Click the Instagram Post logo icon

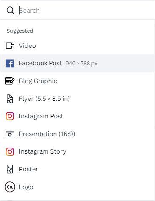10,116
